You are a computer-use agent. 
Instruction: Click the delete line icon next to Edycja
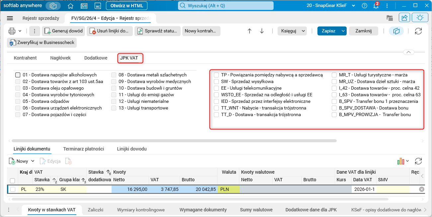point(68,161)
